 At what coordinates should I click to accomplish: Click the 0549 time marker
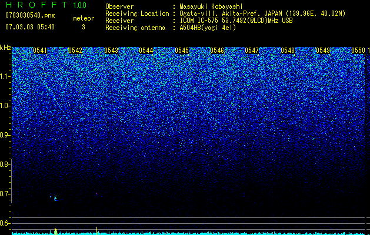[323, 51]
